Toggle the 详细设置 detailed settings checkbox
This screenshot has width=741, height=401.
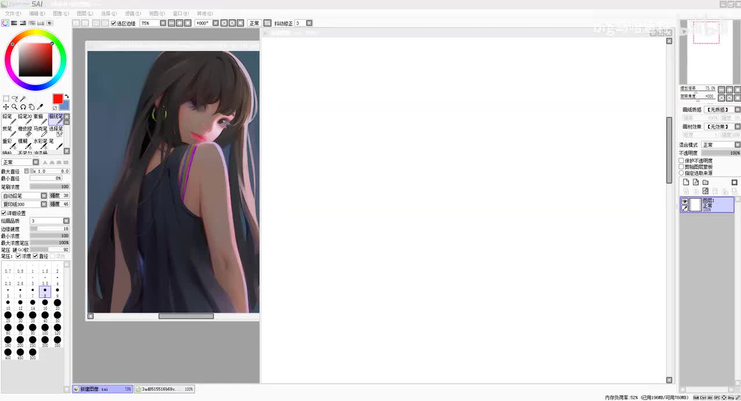point(3,213)
